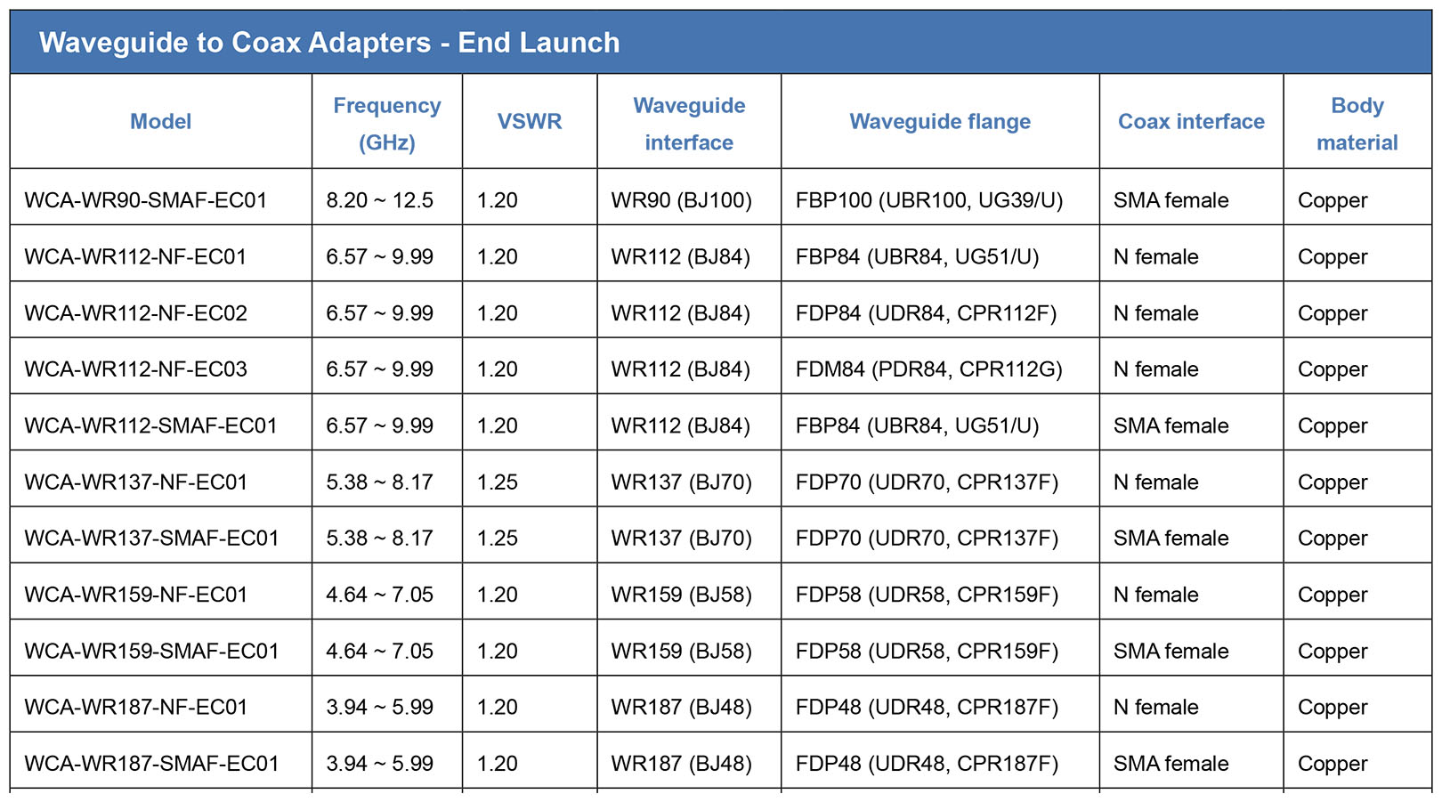This screenshot has height=802, width=1442.
Task: Select the 1.25 VSWR cell for WCA-WR137-NF-EC01
Action: coord(498,482)
